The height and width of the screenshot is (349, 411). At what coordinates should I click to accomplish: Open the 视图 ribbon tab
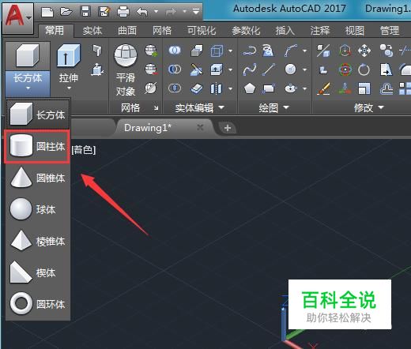[355, 31]
